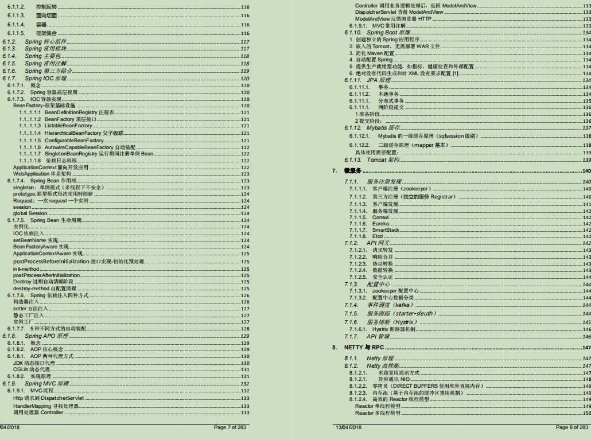Select 6.1.11.2. 本地事务 entry
Viewport: 591px width, 440px height.
click(x=470, y=94)
